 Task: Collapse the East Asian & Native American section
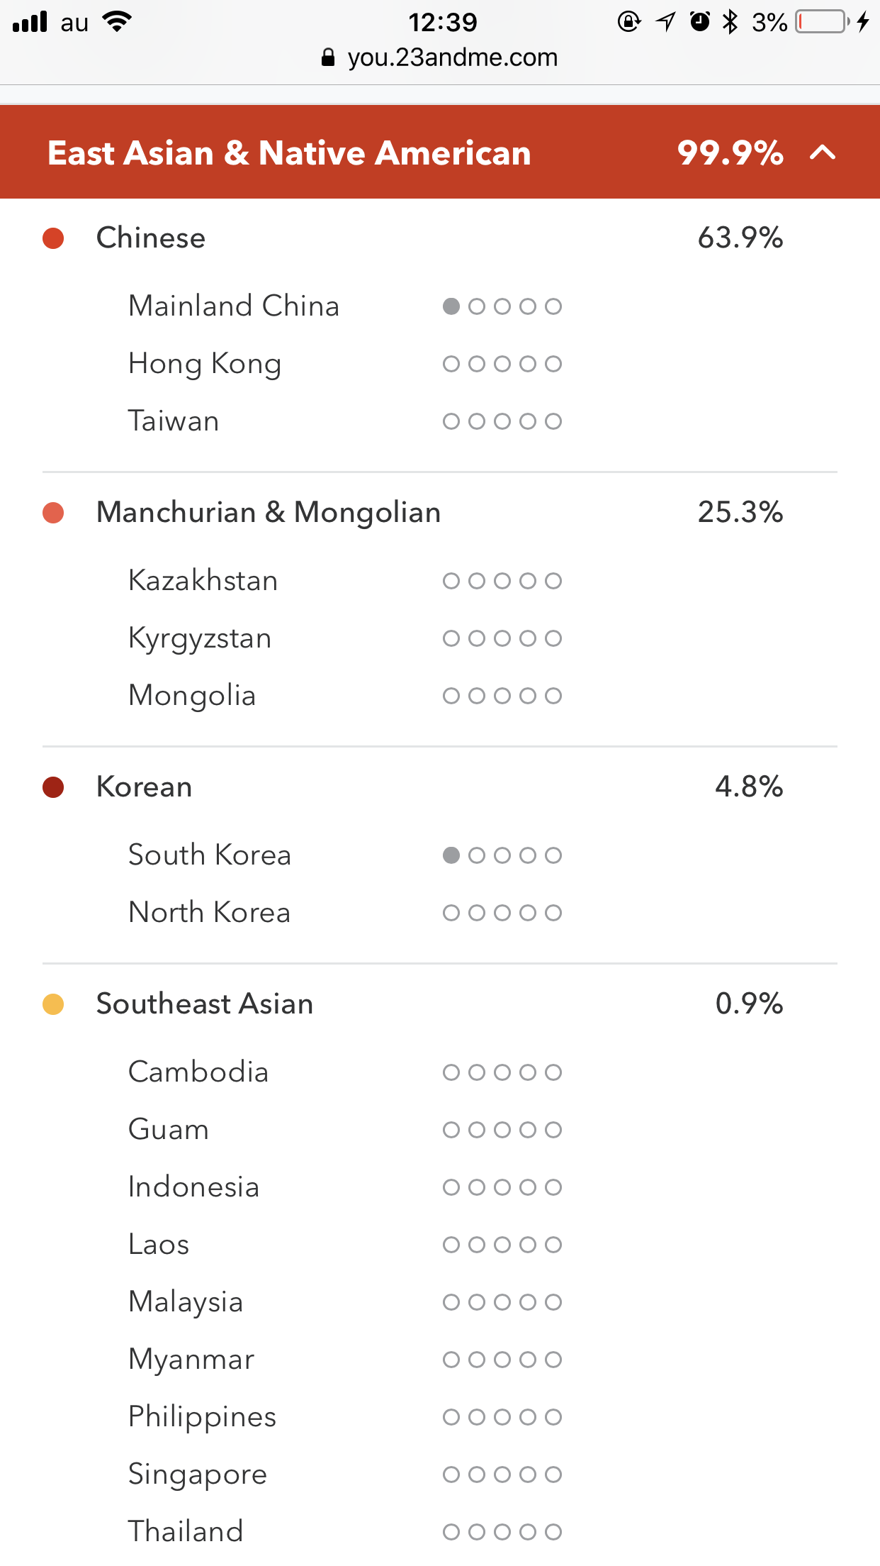coord(823,152)
